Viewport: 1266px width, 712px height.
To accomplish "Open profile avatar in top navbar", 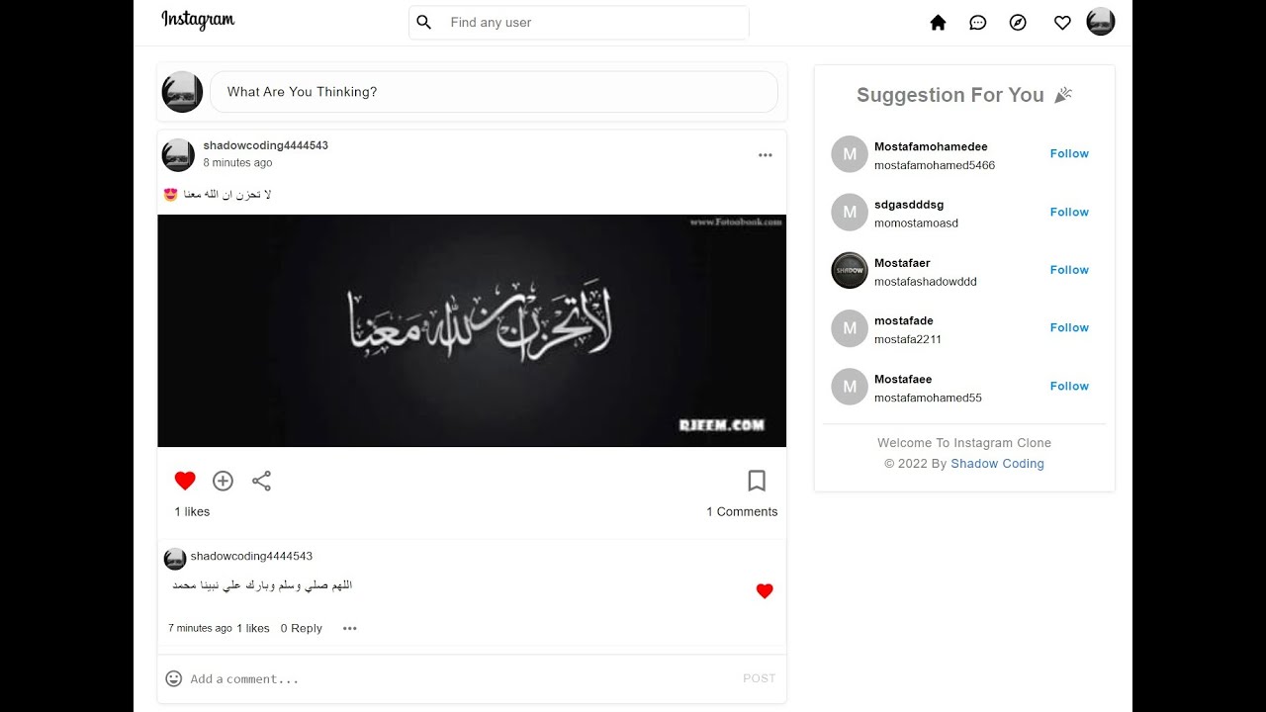I will pyautogui.click(x=1101, y=22).
